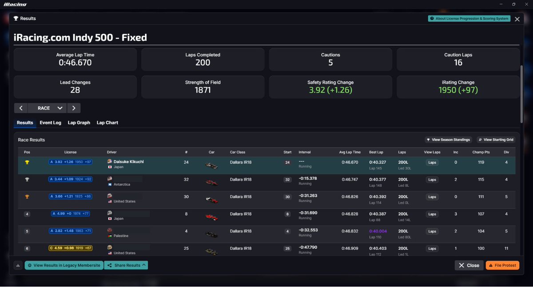Click the car thumbnail for car #24
The height and width of the screenshot is (300, 533).
[x=211, y=165]
